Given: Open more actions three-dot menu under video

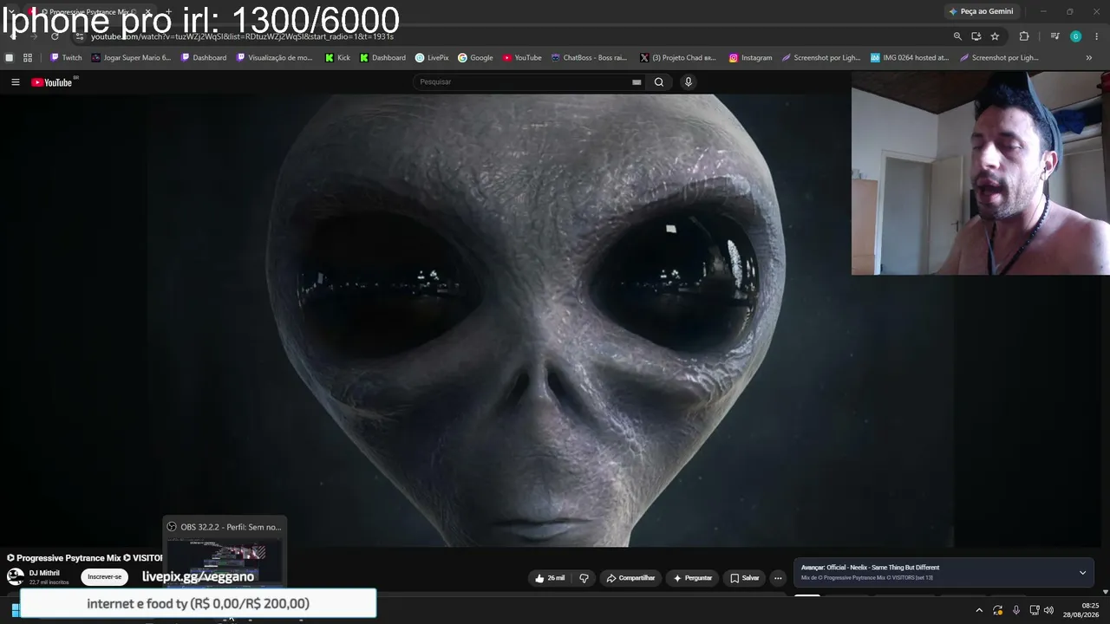Looking at the screenshot, I should click(x=778, y=578).
